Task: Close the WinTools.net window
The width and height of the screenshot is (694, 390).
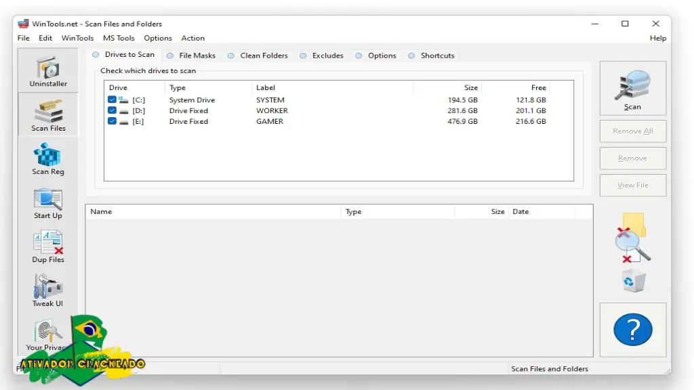Action: pos(655,24)
